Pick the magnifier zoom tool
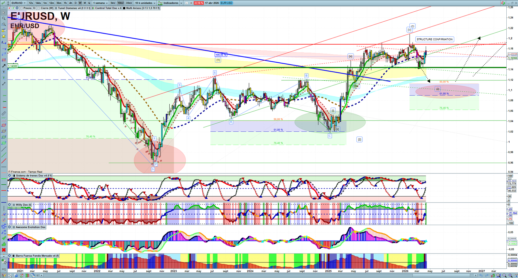 pos(4,18)
